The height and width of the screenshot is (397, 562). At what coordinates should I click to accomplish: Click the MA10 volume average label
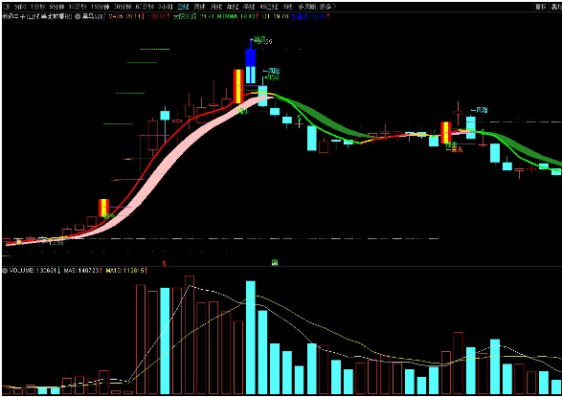coord(126,271)
